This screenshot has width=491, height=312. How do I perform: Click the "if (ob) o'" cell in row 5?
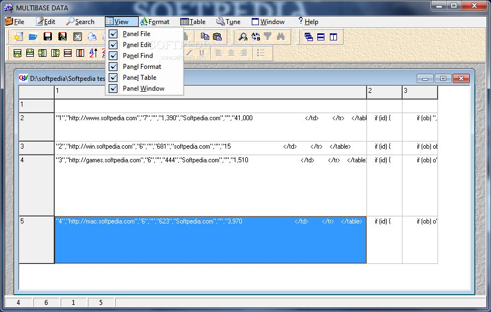420,240
